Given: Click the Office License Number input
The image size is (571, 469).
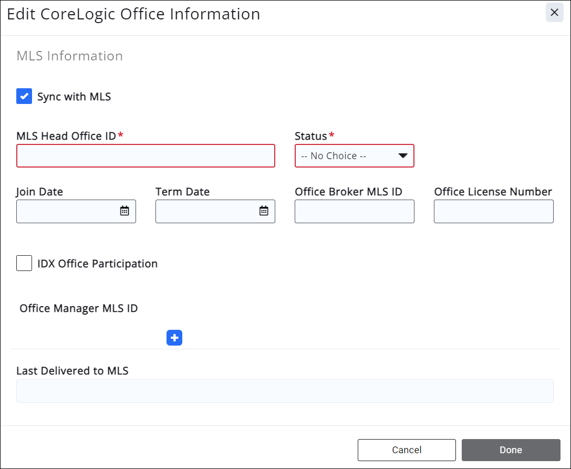Looking at the screenshot, I should [493, 211].
